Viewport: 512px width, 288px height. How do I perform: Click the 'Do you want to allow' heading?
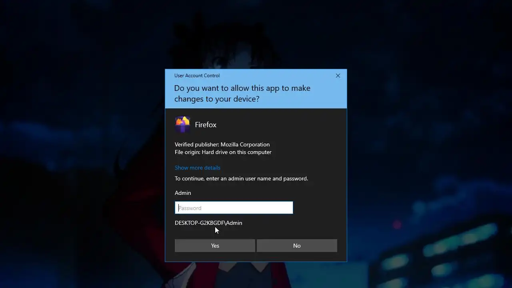(x=242, y=93)
